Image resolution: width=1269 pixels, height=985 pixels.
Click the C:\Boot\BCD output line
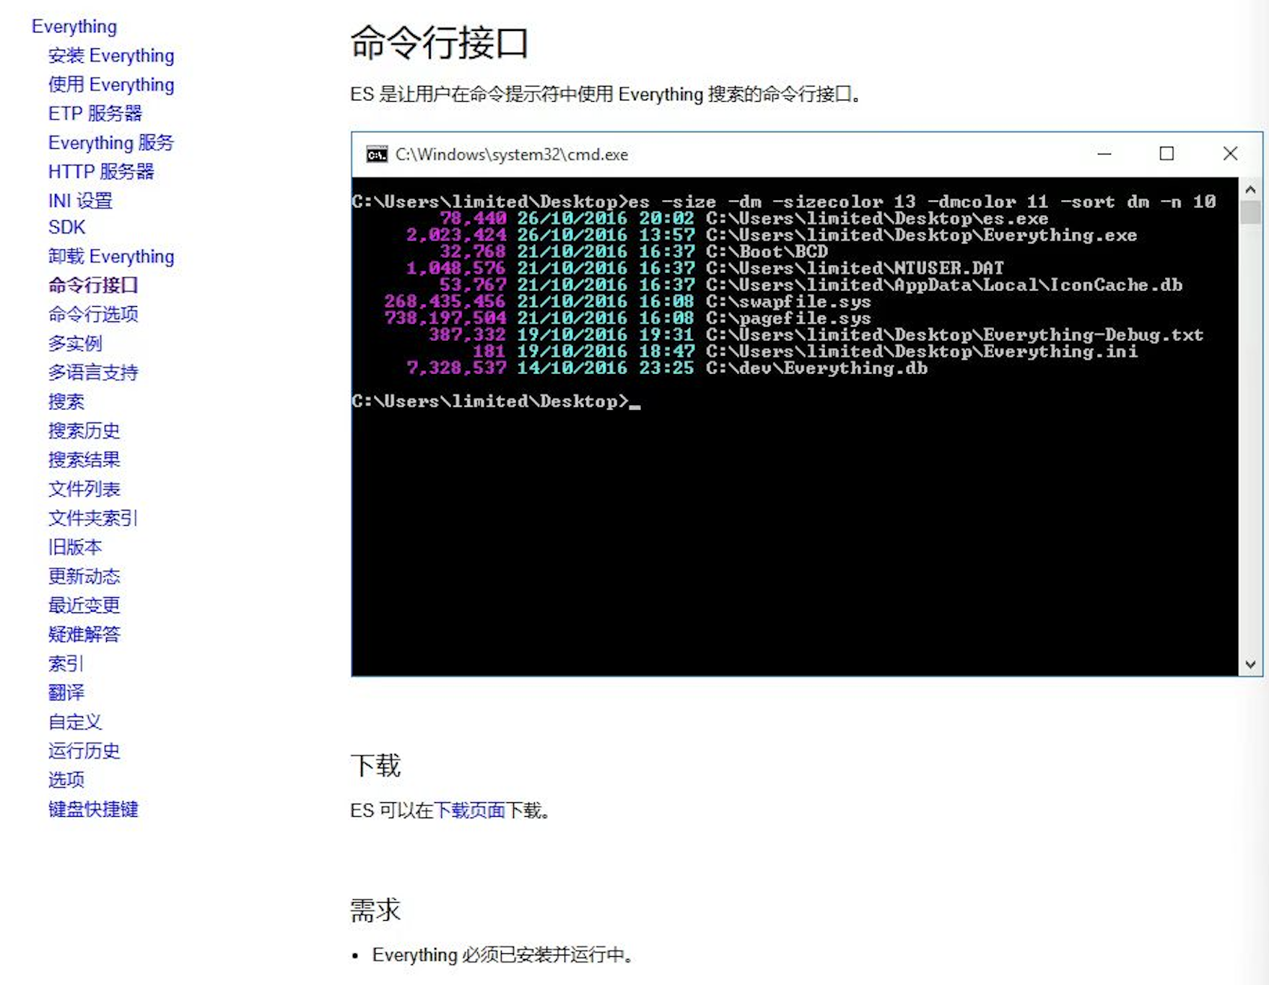coord(634,251)
